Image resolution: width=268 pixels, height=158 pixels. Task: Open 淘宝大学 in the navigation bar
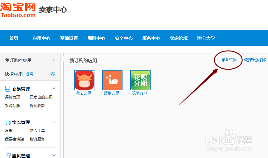tap(206, 38)
